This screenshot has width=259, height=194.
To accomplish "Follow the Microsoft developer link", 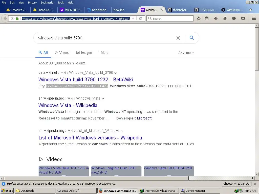I will coord(144,118).
